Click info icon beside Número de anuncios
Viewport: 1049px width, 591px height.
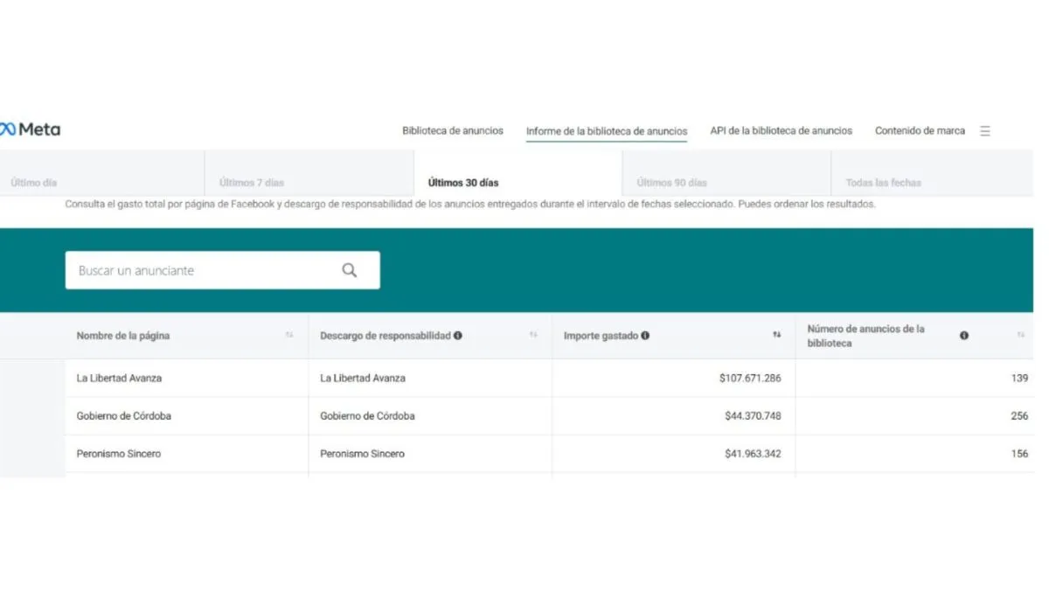click(964, 336)
